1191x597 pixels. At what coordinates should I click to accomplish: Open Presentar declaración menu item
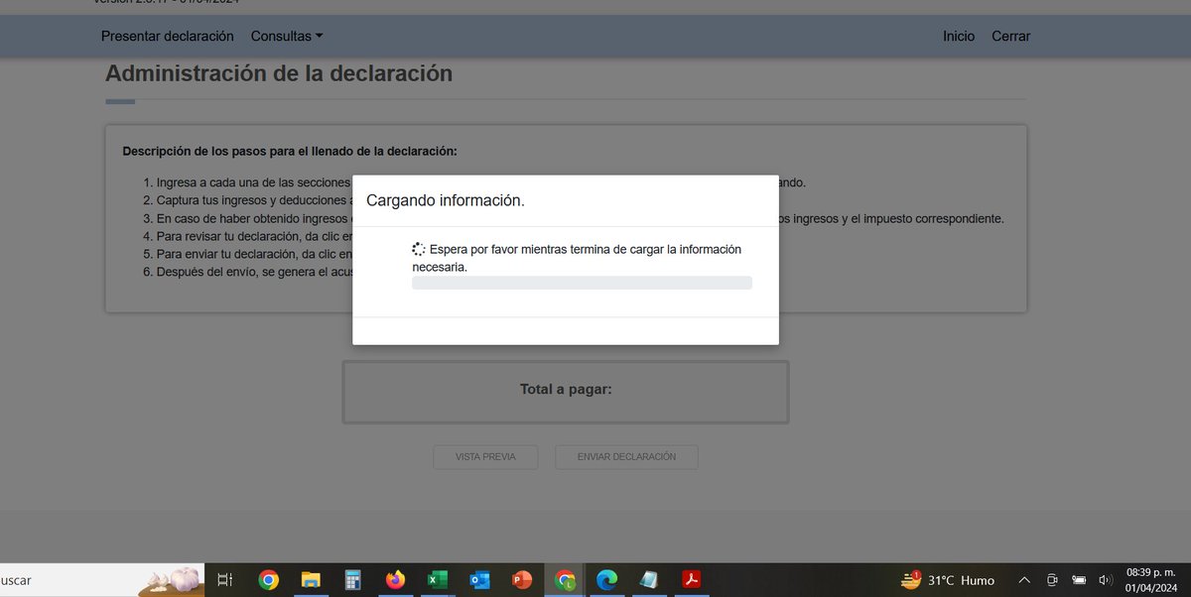coord(168,36)
